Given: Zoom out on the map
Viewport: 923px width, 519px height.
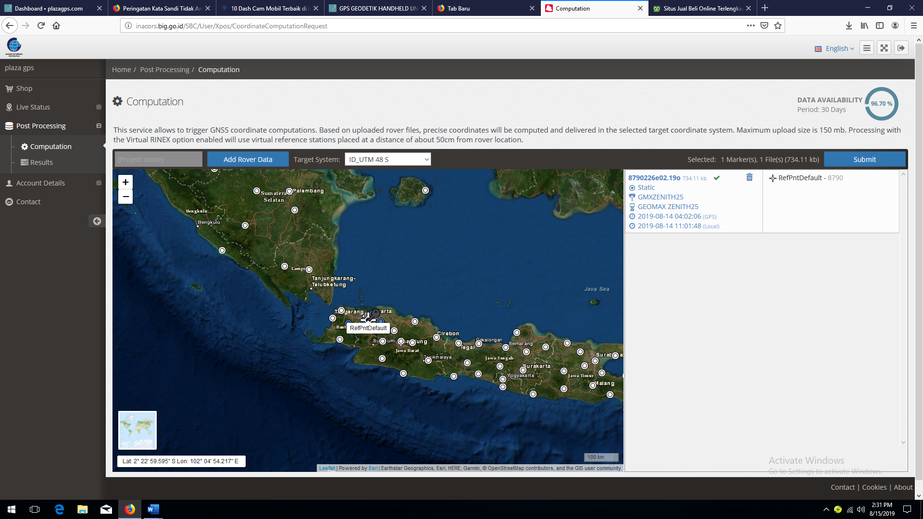Looking at the screenshot, I should (125, 197).
